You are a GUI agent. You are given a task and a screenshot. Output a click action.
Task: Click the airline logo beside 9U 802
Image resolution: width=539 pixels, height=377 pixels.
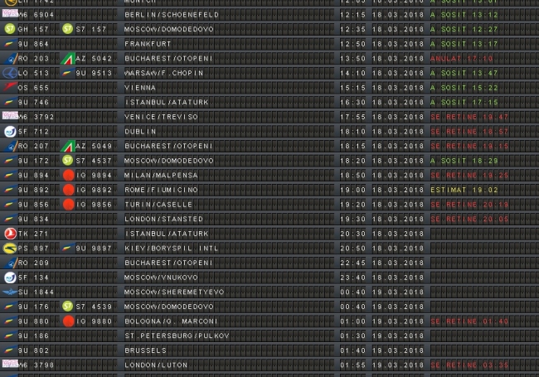tap(9, 350)
